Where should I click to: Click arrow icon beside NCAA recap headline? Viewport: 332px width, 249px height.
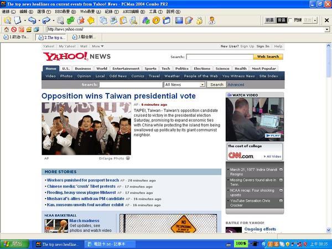click(281, 190)
